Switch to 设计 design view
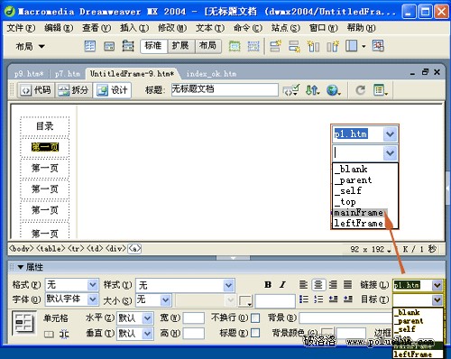This screenshot has width=451, height=359. pos(113,90)
